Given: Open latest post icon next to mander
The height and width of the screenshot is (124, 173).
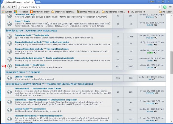Looking at the screenshot, I should tap(156, 38).
